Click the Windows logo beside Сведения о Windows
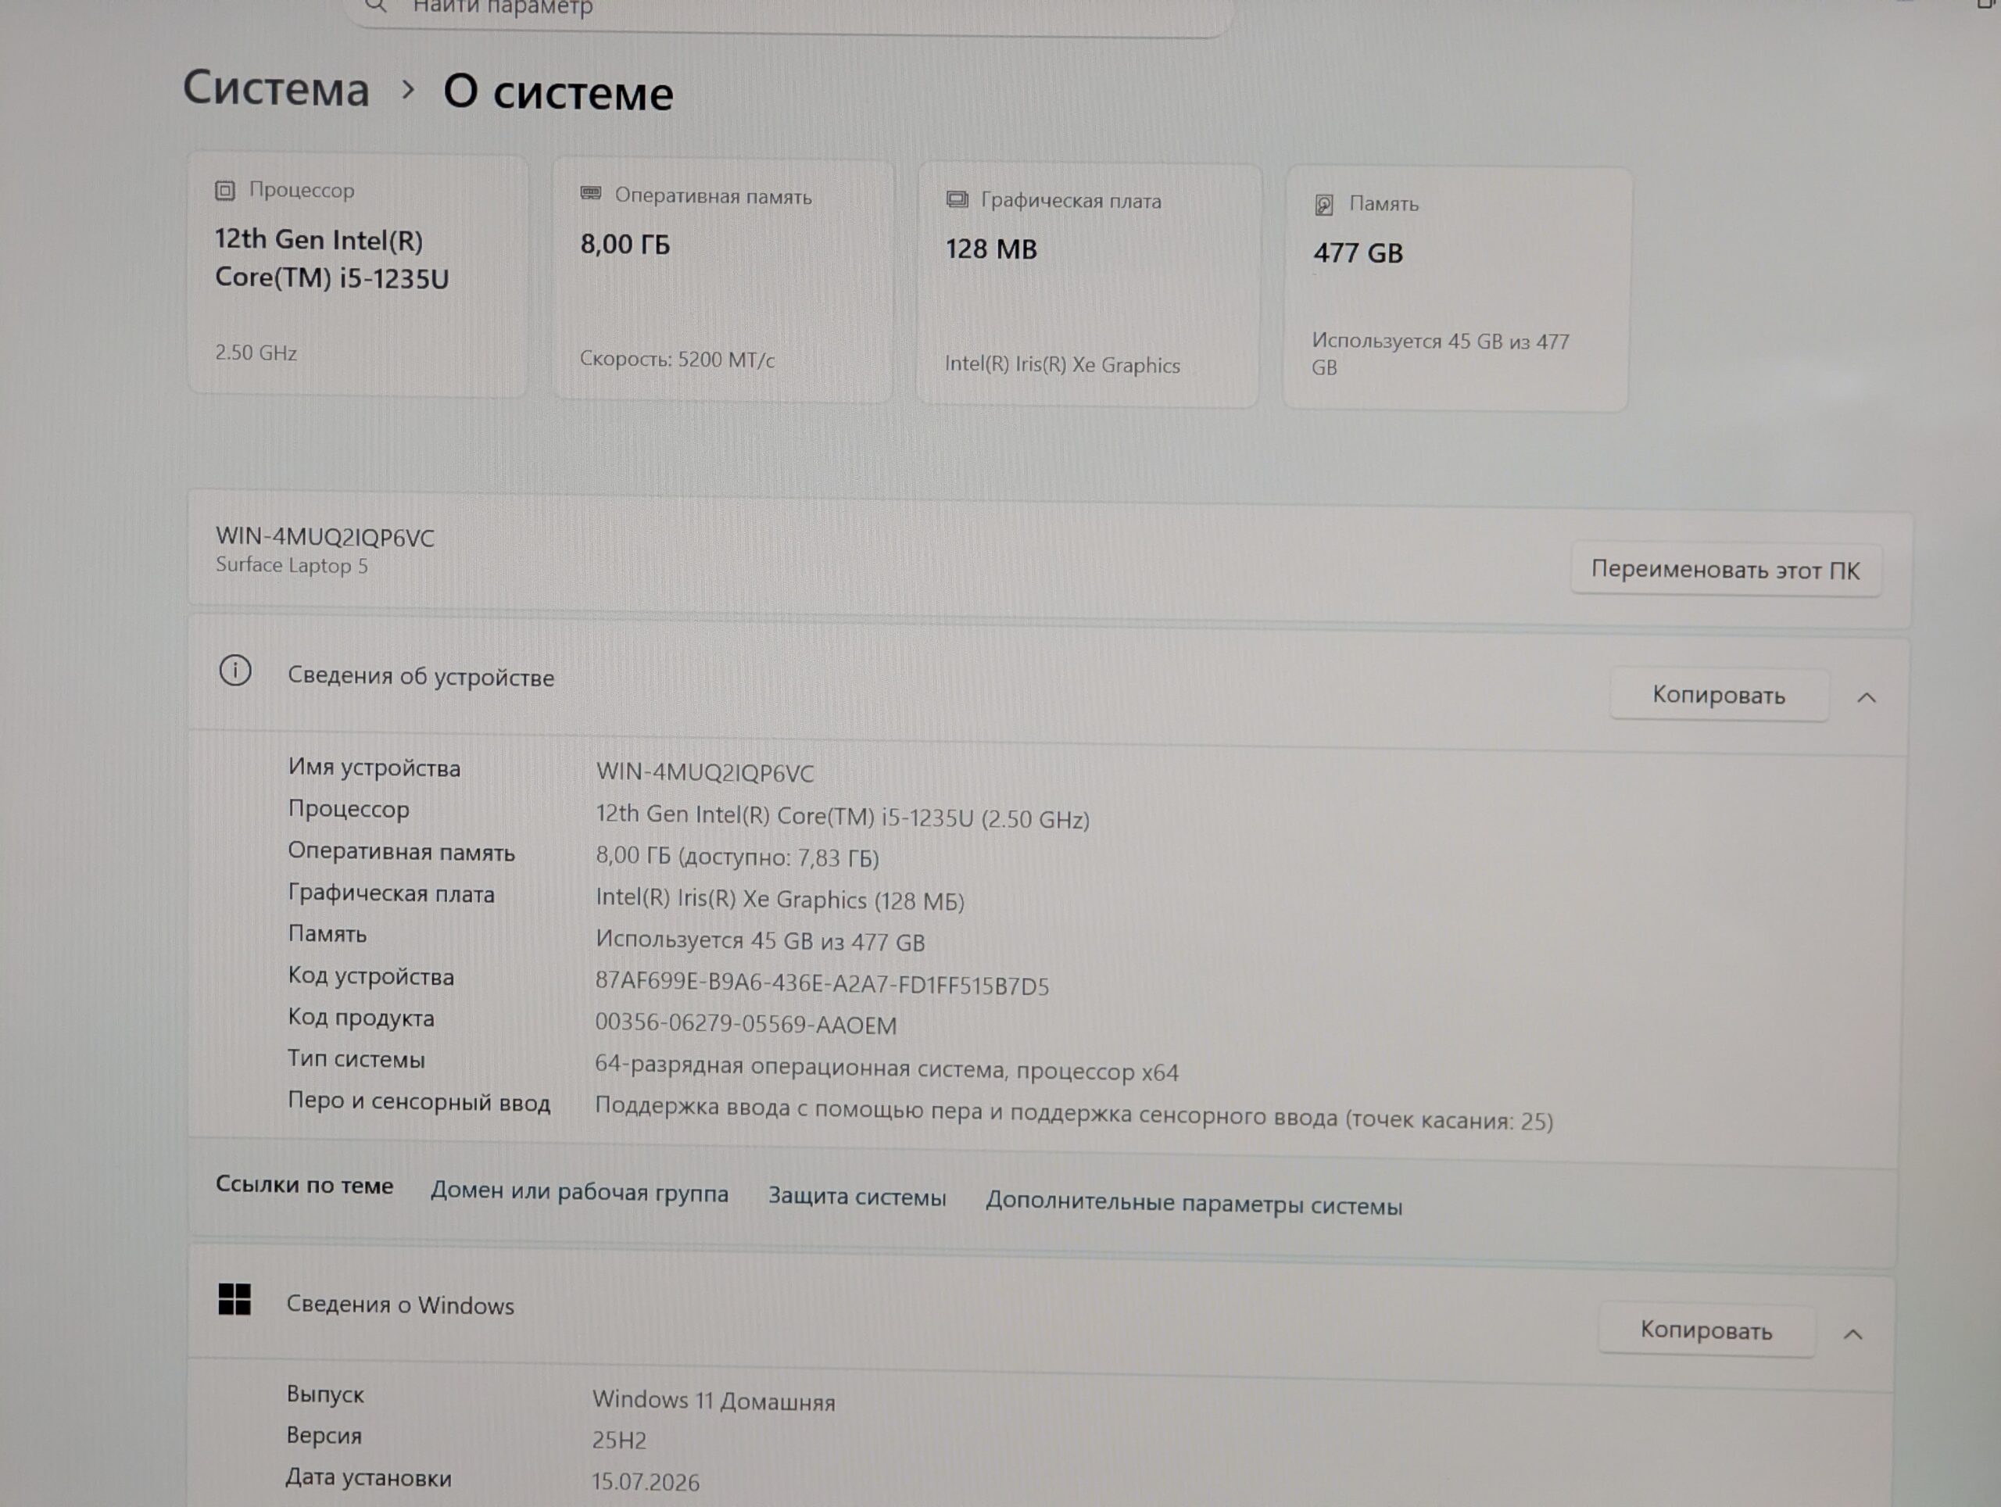The height and width of the screenshot is (1507, 2001). click(x=234, y=1299)
